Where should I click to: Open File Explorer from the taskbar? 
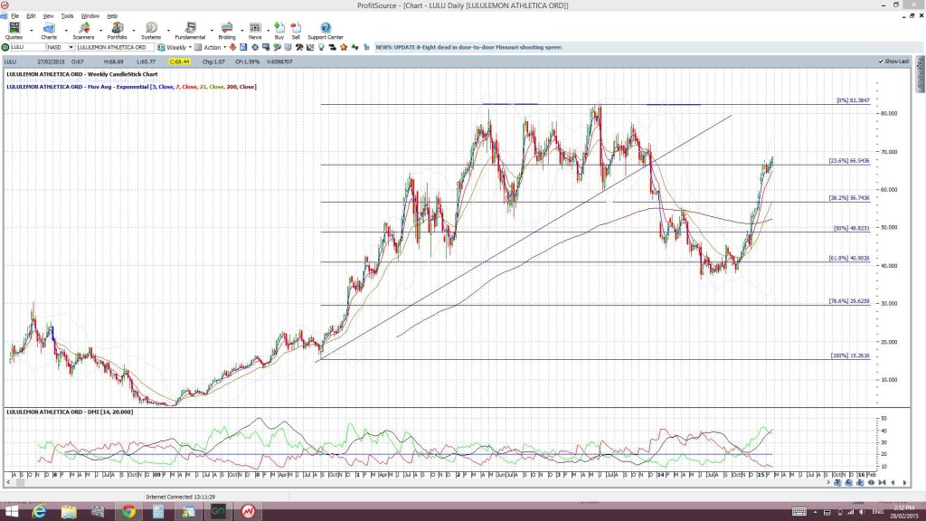69,512
